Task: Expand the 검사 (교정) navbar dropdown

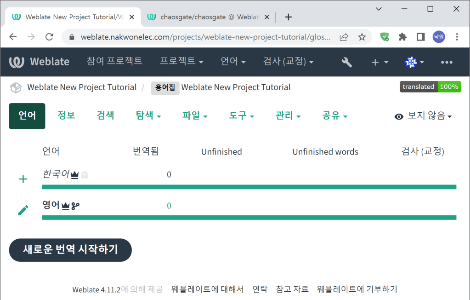Action: pos(288,61)
